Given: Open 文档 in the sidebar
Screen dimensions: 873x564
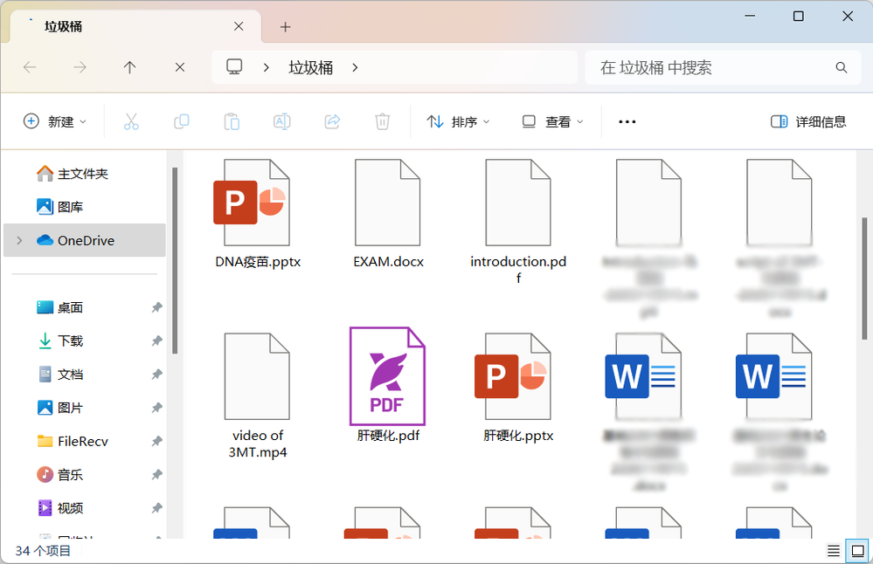Looking at the screenshot, I should [x=60, y=375].
